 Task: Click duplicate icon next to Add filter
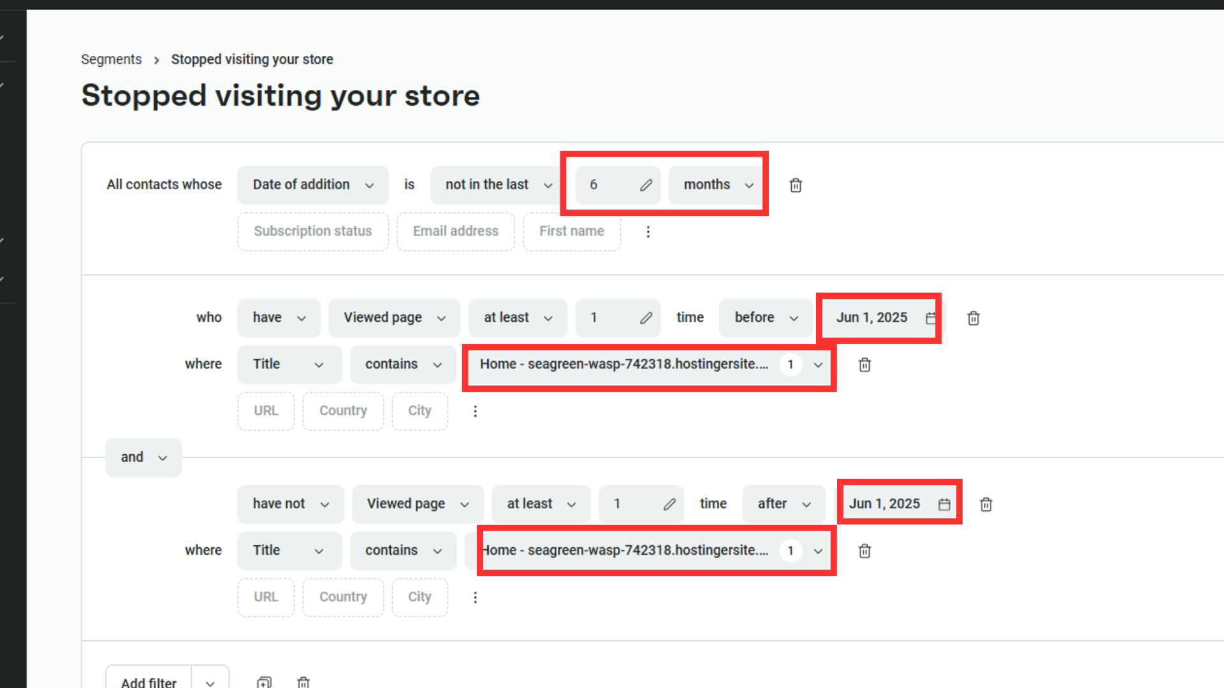264,682
